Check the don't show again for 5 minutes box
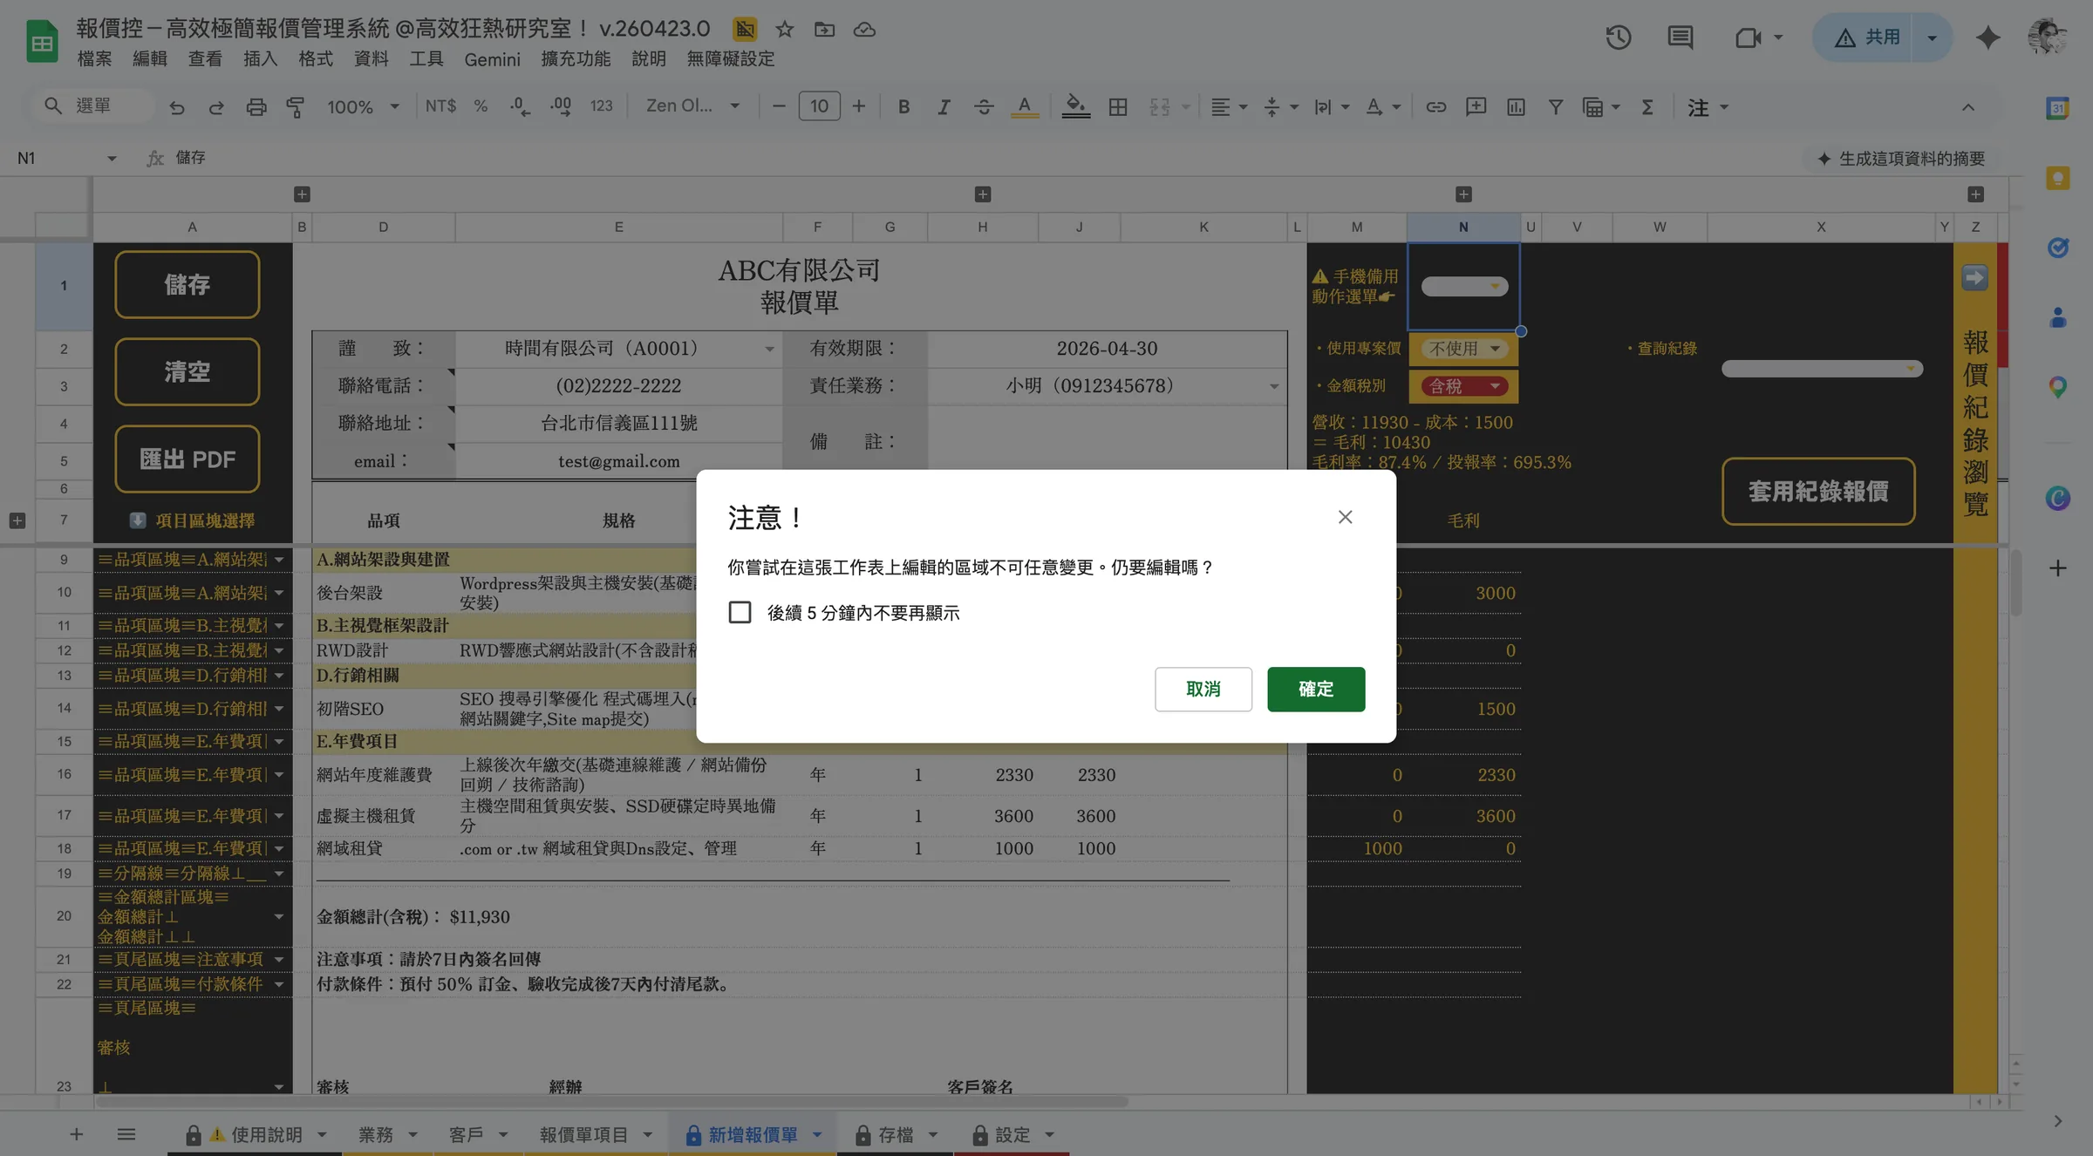The image size is (2093, 1156). (x=740, y=613)
